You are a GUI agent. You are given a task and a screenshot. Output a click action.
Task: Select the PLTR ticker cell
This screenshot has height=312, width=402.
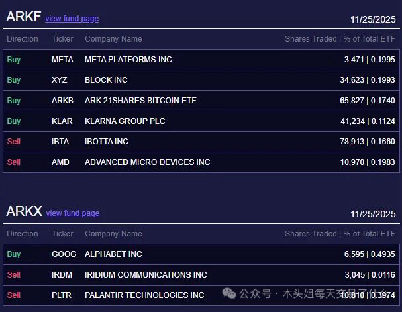[x=62, y=295]
